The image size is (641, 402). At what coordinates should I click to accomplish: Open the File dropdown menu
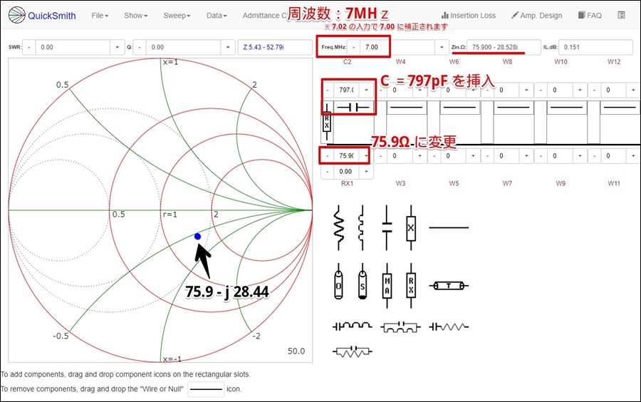click(100, 16)
